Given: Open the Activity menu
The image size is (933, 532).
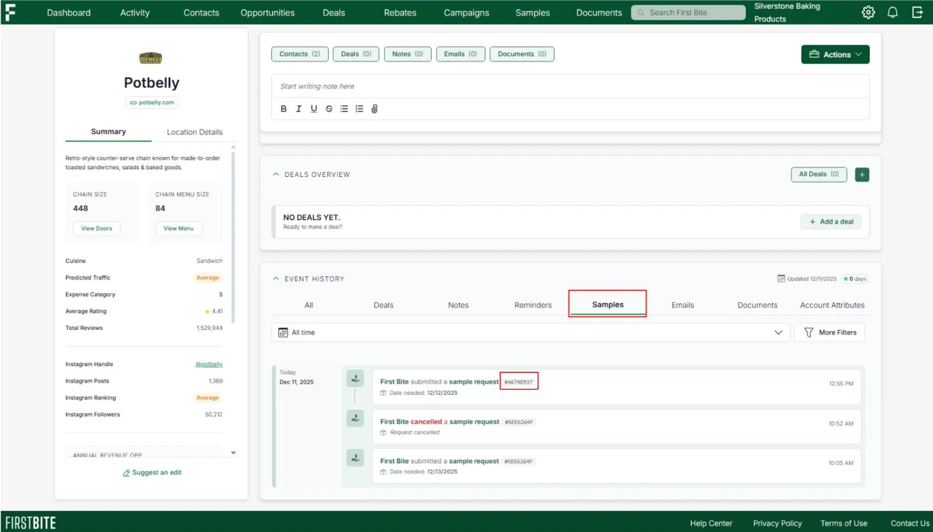Looking at the screenshot, I should (135, 13).
